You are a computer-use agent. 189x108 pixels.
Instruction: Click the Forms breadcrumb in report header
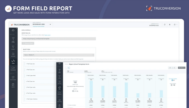coord(66,64)
